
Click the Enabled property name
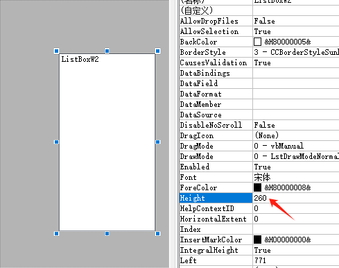coord(195,167)
